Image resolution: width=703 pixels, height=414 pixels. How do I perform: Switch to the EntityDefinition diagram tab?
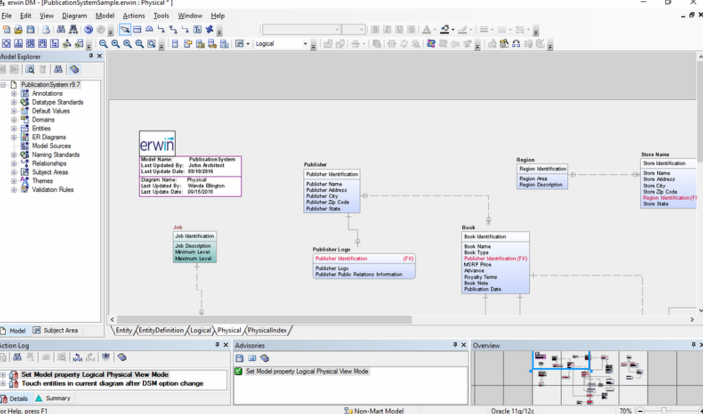tap(161, 330)
